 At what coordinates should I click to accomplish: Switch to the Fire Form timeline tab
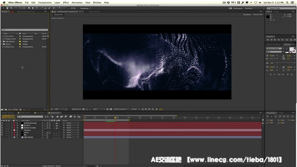(40, 113)
